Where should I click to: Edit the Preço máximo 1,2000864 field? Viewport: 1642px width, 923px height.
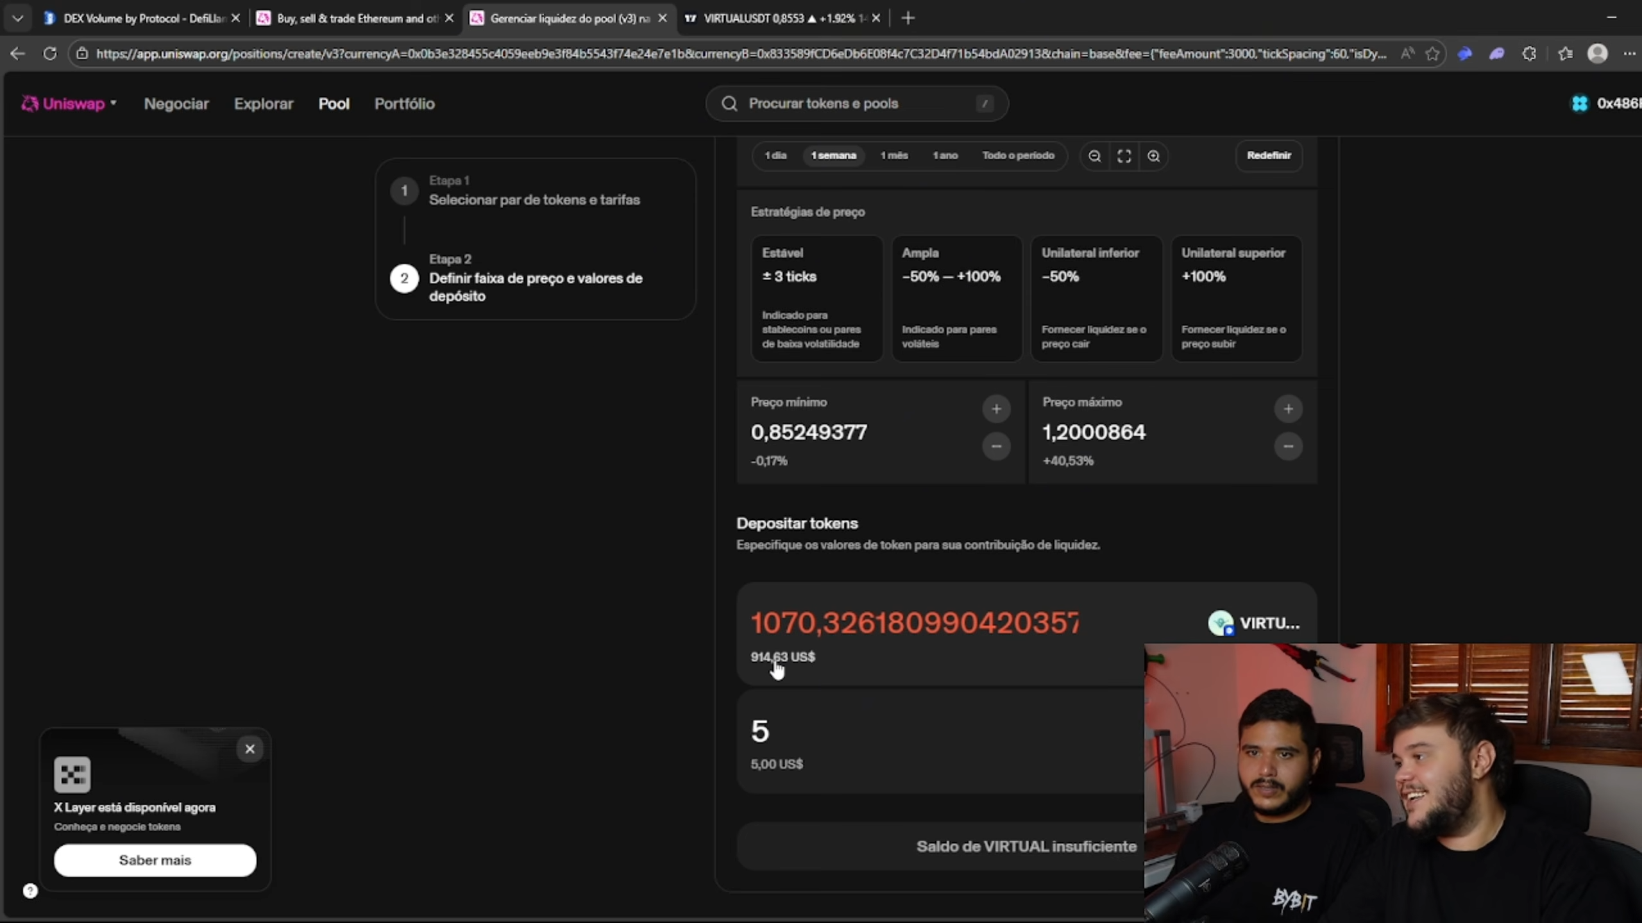[1094, 433]
